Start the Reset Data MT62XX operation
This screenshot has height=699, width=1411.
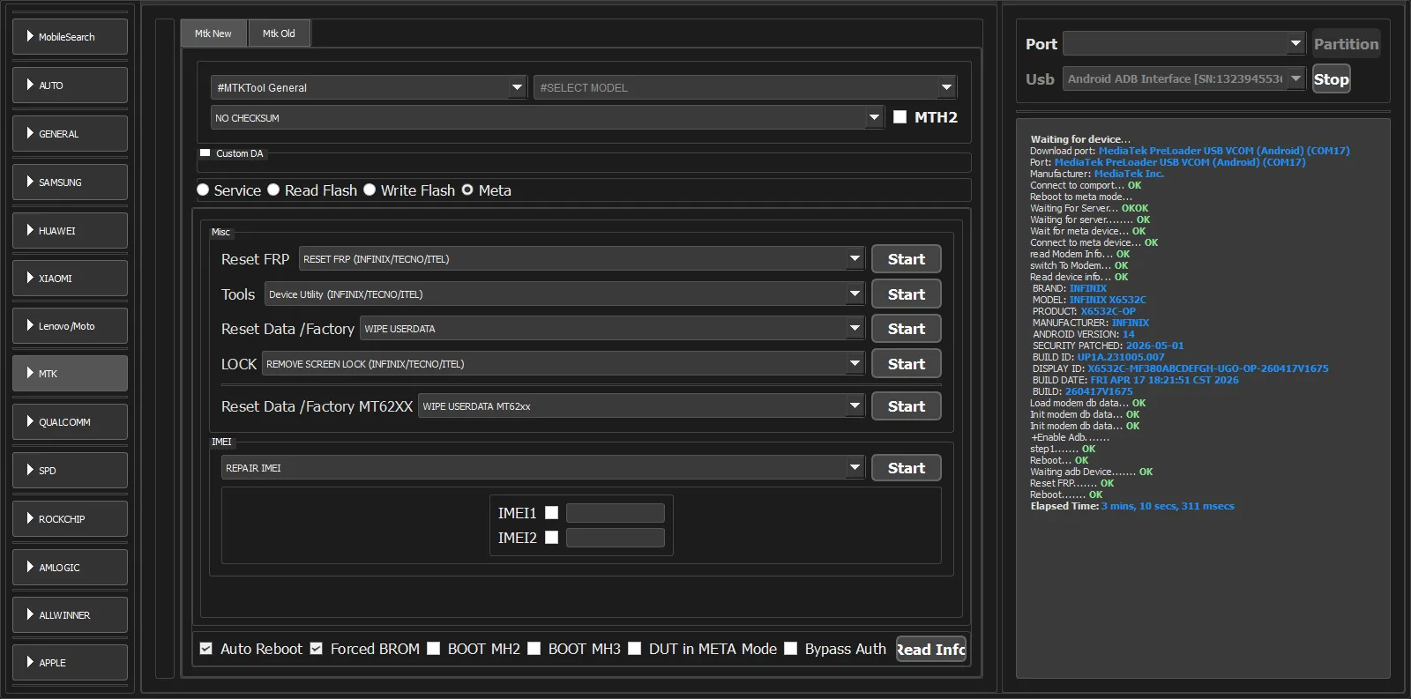click(907, 406)
